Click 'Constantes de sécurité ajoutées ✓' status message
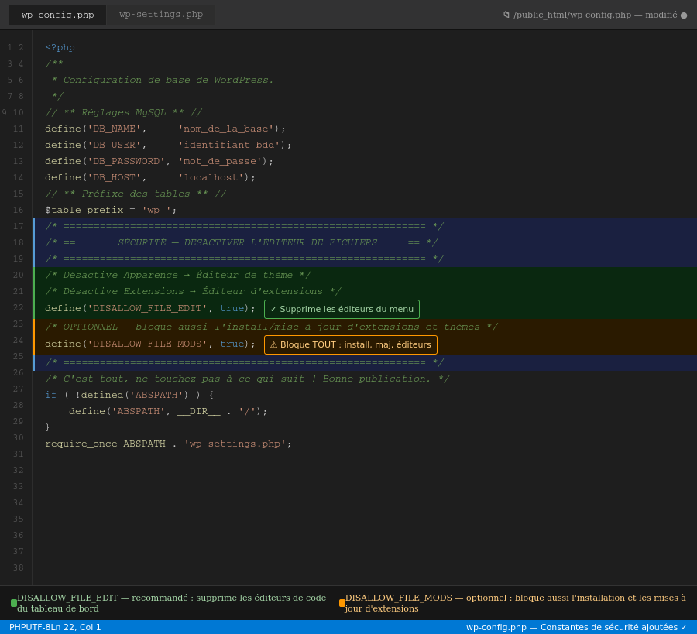 [613, 627]
